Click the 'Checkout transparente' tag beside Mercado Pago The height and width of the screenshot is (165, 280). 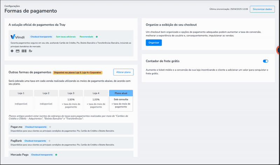coord(42,155)
